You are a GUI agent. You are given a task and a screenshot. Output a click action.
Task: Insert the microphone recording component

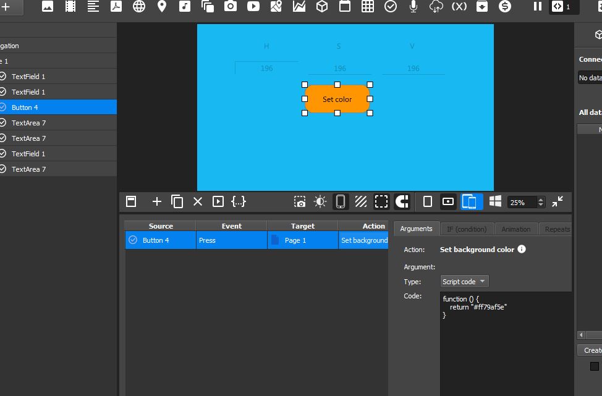pos(413,6)
